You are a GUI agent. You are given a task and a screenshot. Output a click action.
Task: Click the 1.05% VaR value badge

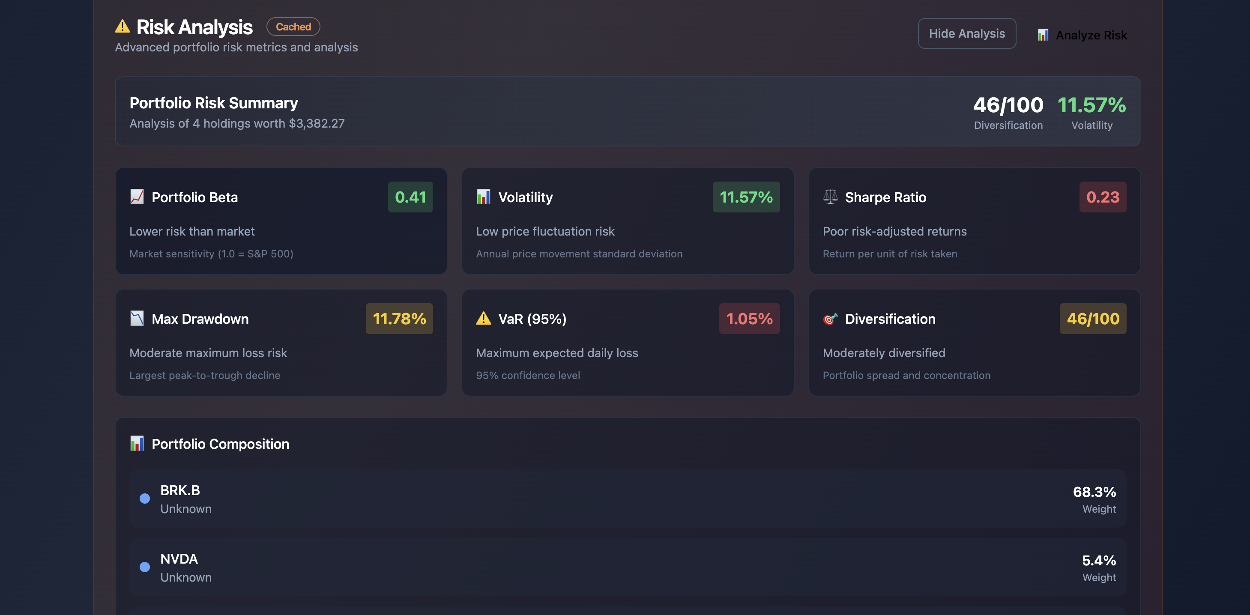tap(749, 319)
